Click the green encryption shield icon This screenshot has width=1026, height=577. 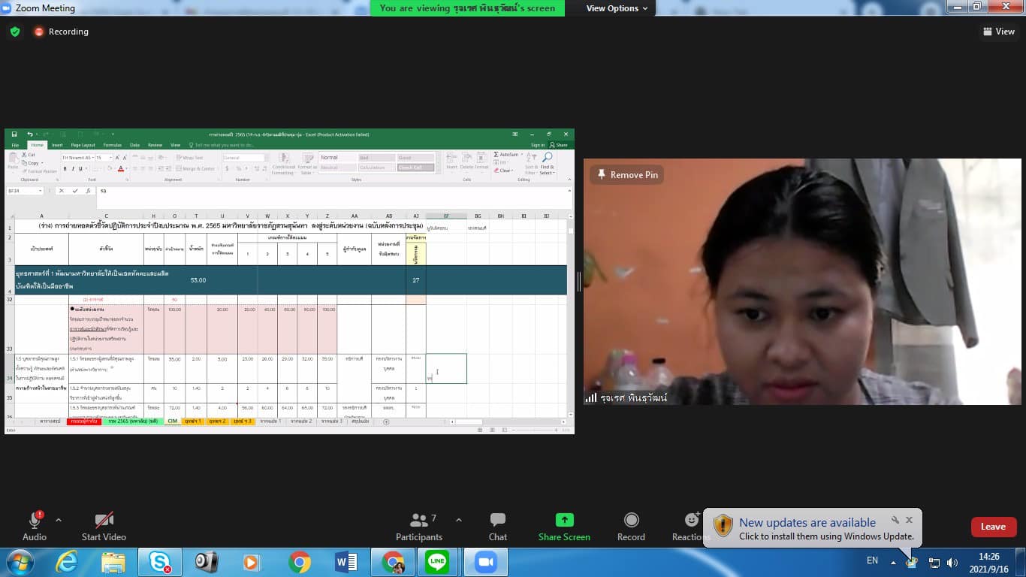click(15, 32)
